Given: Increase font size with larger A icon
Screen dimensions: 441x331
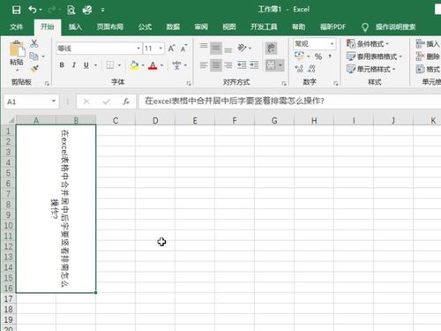Looking at the screenshot, I should [x=172, y=49].
